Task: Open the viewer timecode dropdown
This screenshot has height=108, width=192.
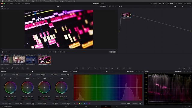Action: click(104, 6)
